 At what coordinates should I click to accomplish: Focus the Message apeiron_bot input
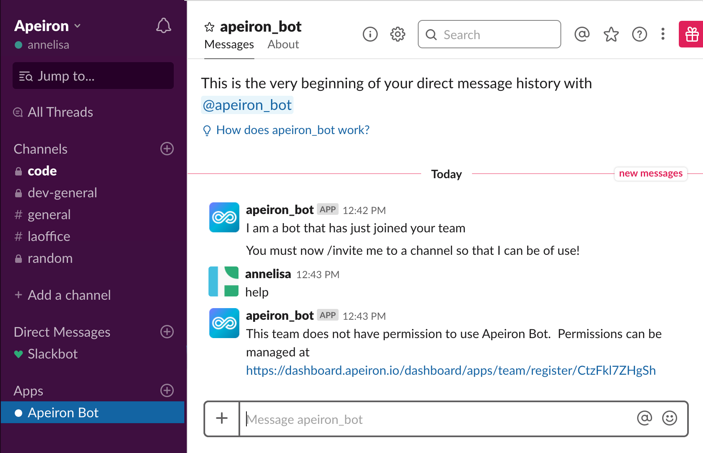click(438, 419)
